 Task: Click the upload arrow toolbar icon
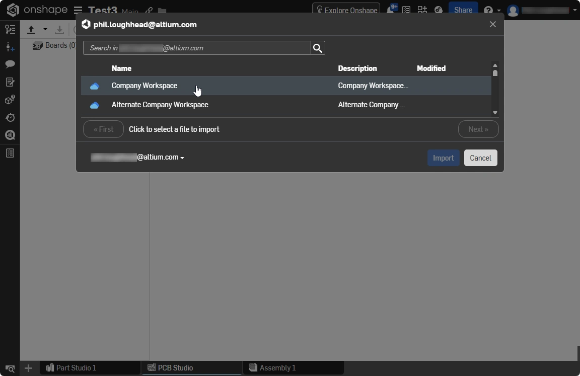point(31,30)
